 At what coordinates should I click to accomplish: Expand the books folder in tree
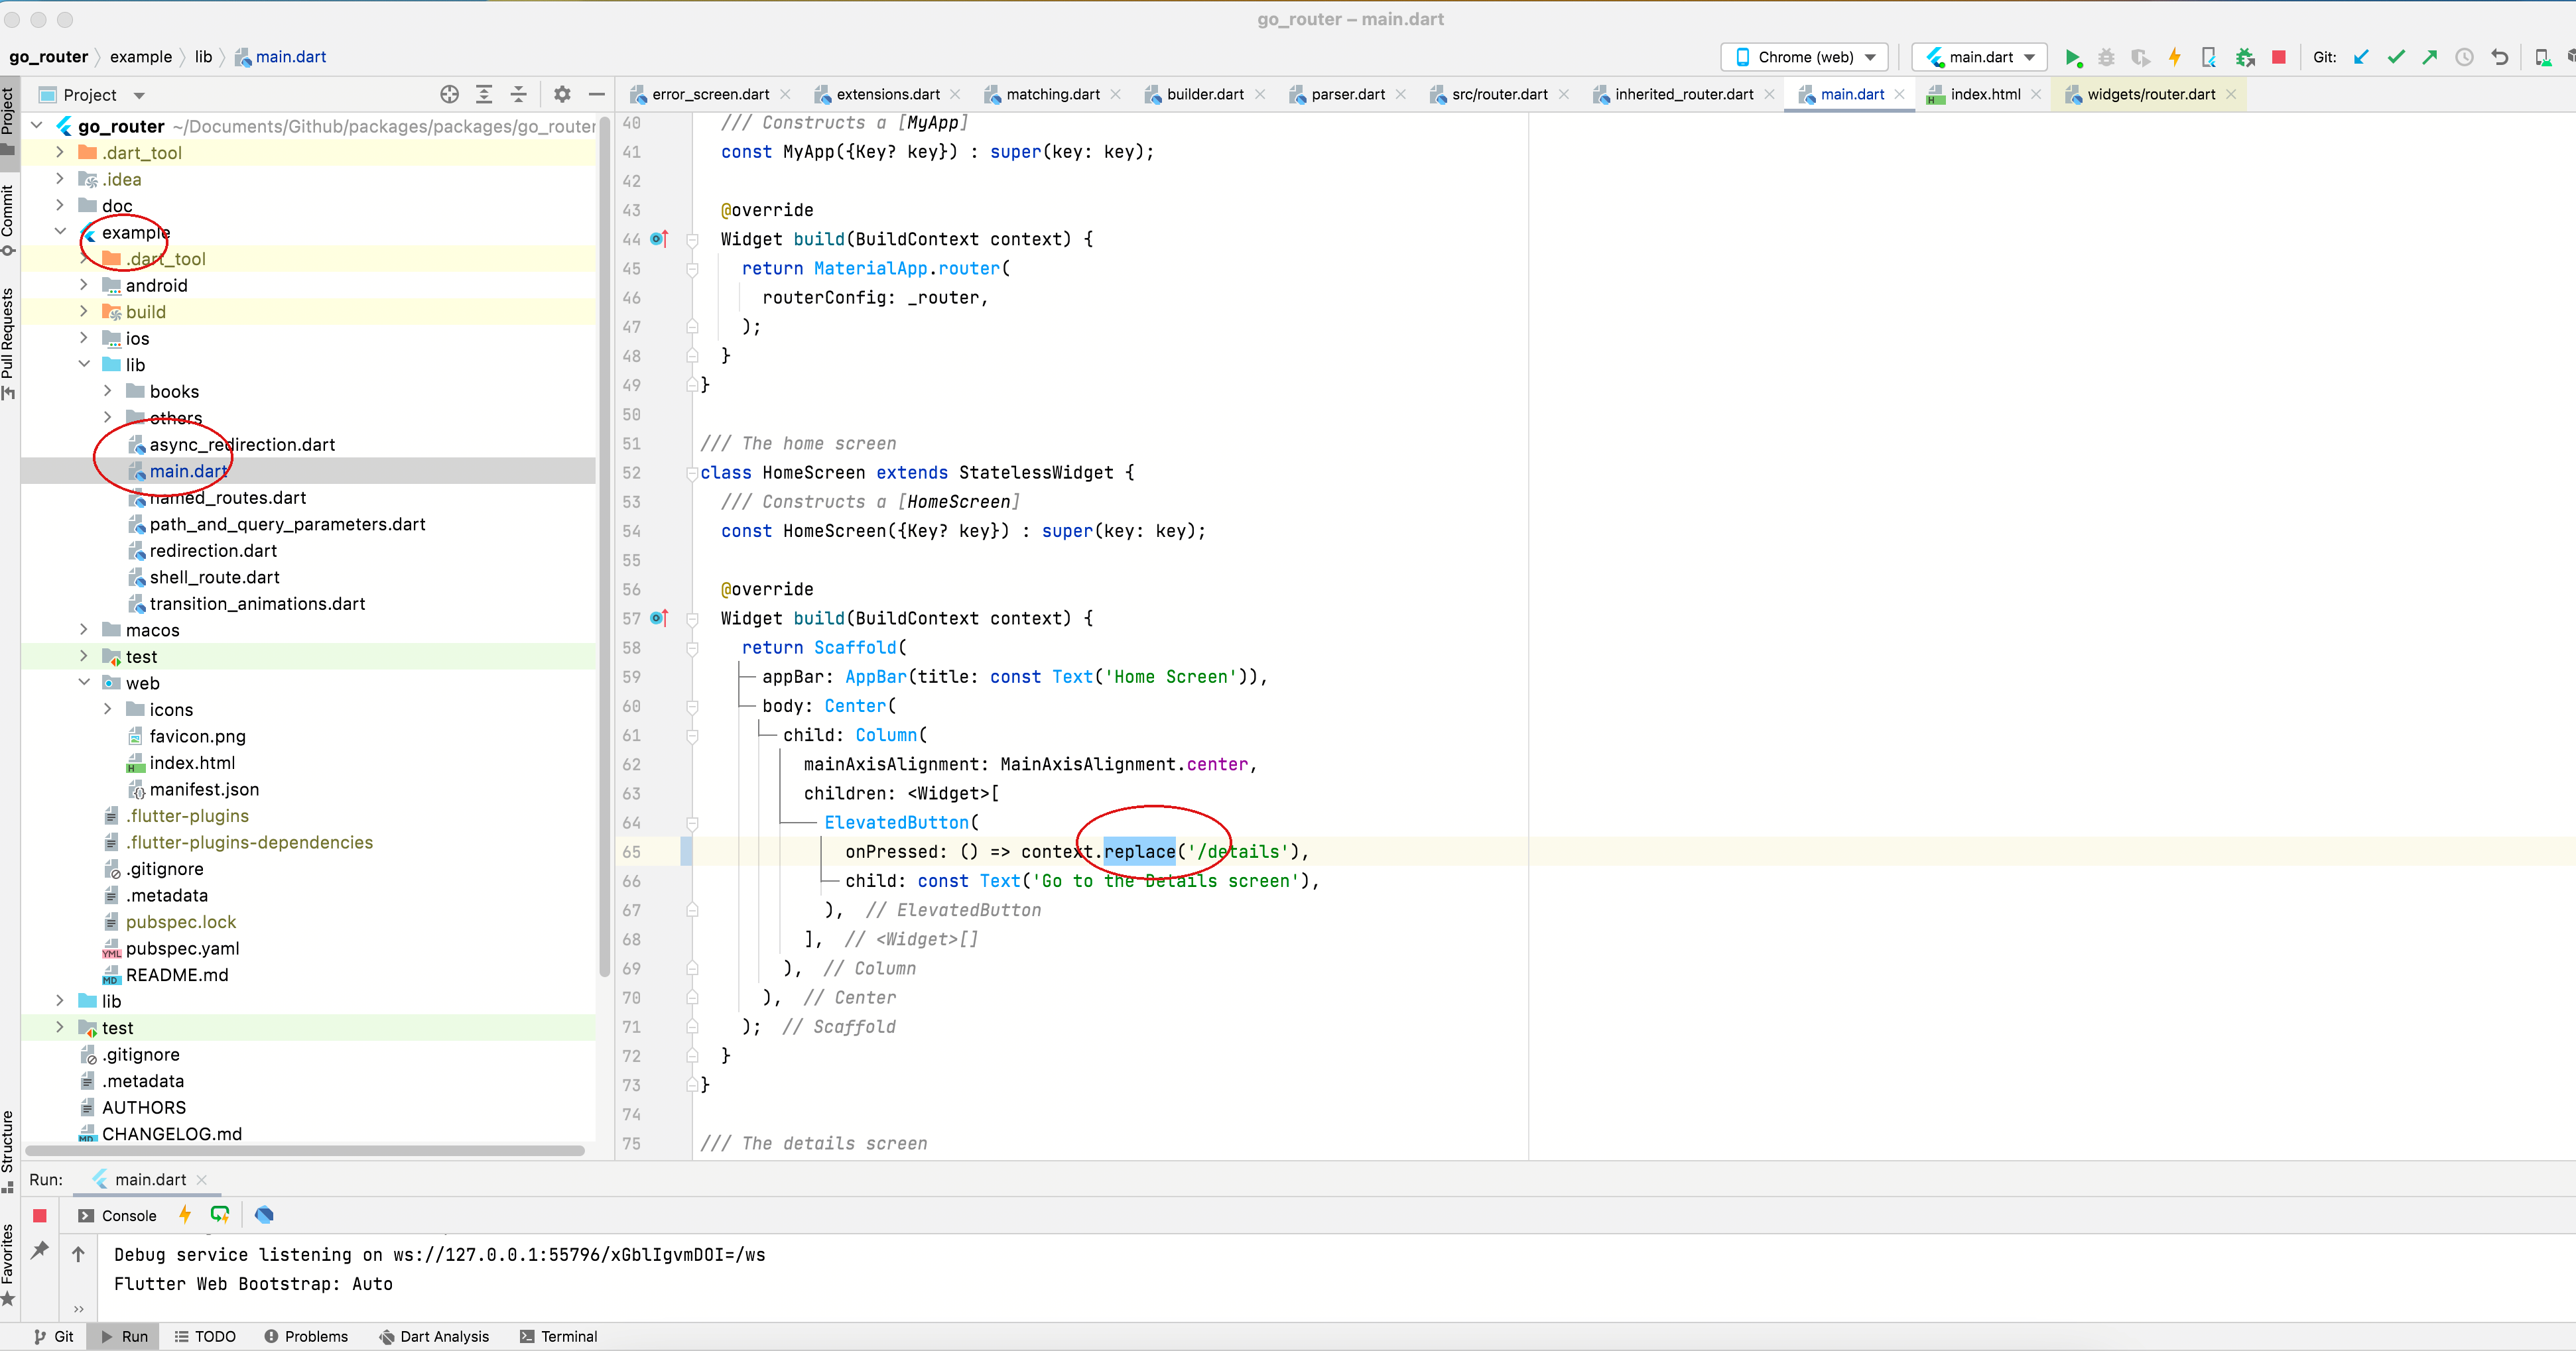[x=108, y=392]
